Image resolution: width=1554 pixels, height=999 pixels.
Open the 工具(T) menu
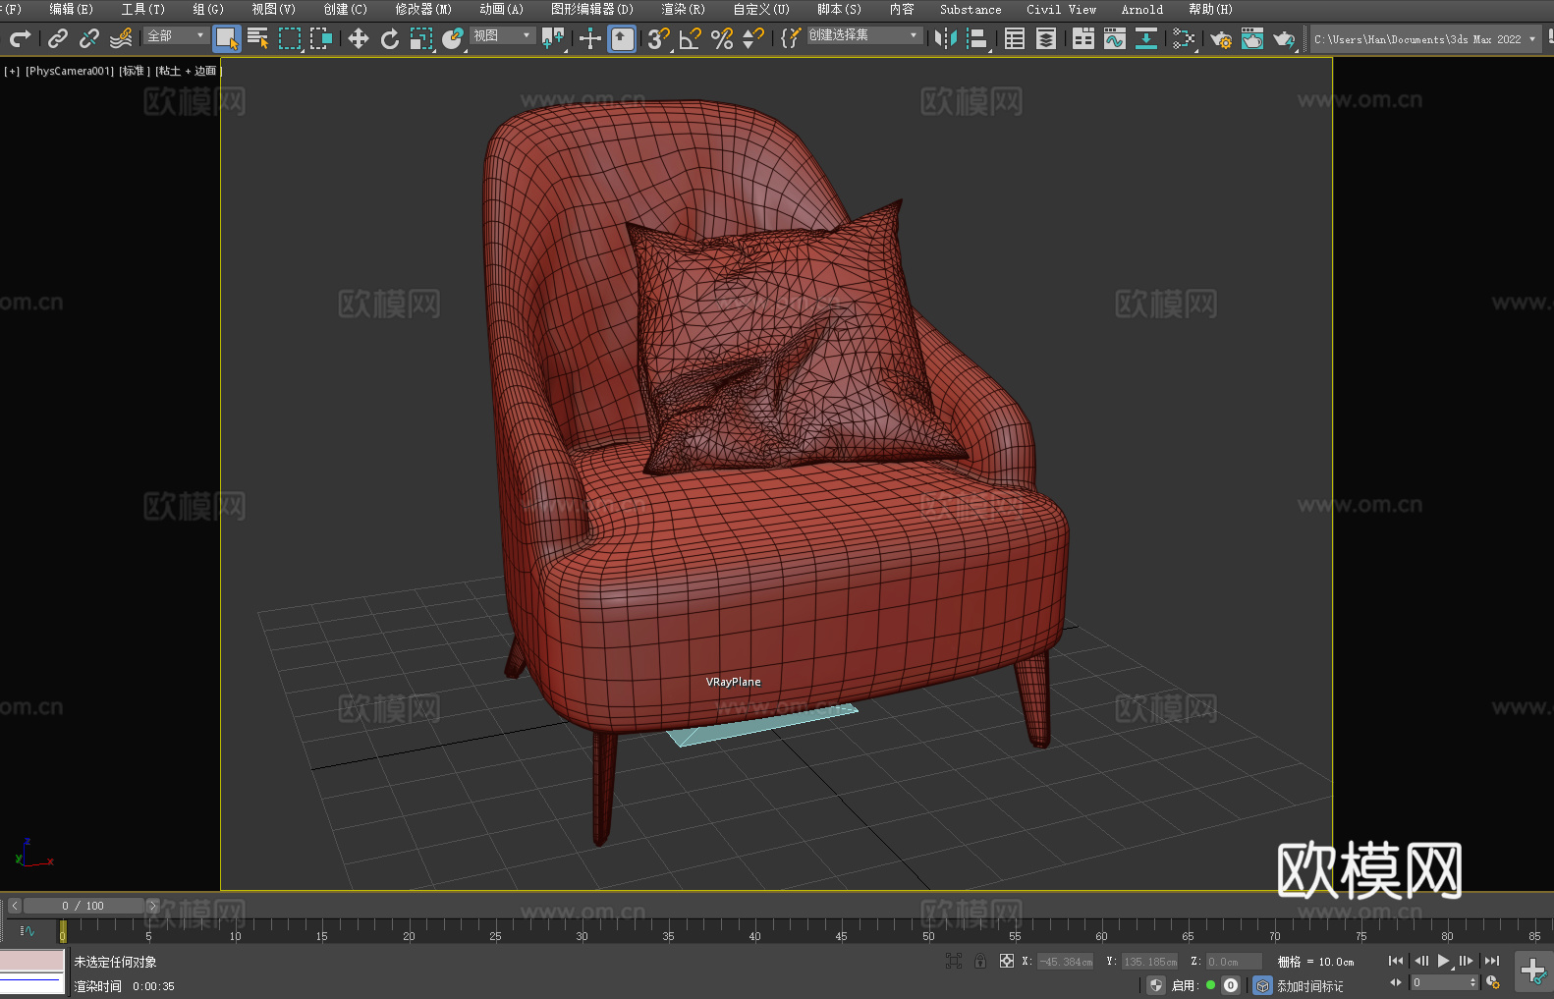click(142, 9)
